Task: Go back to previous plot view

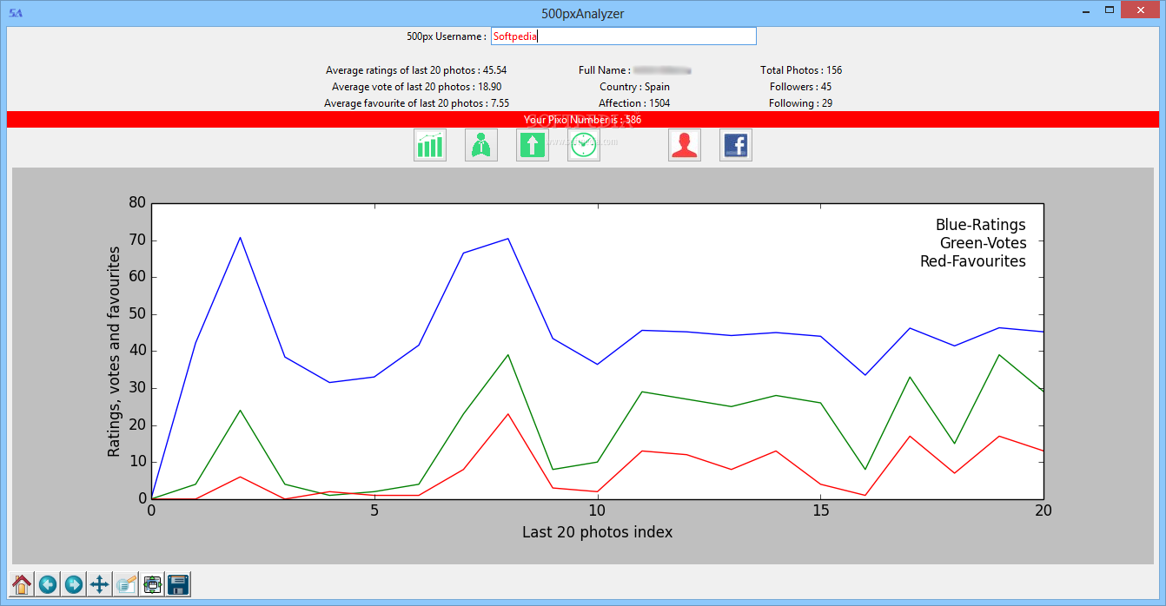Action: tap(48, 584)
